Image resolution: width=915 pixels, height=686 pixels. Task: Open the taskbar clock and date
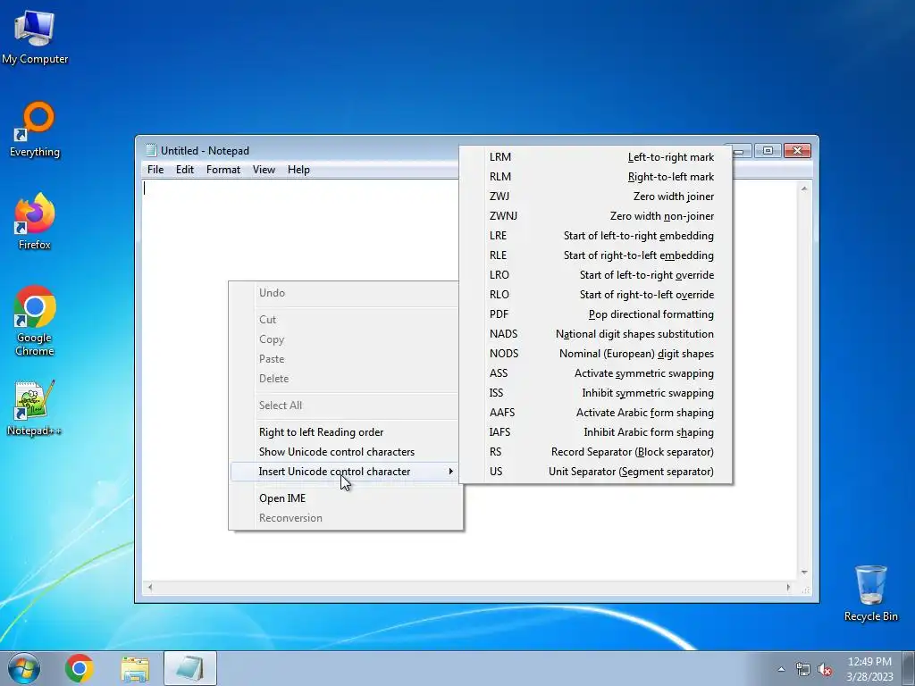(869, 669)
